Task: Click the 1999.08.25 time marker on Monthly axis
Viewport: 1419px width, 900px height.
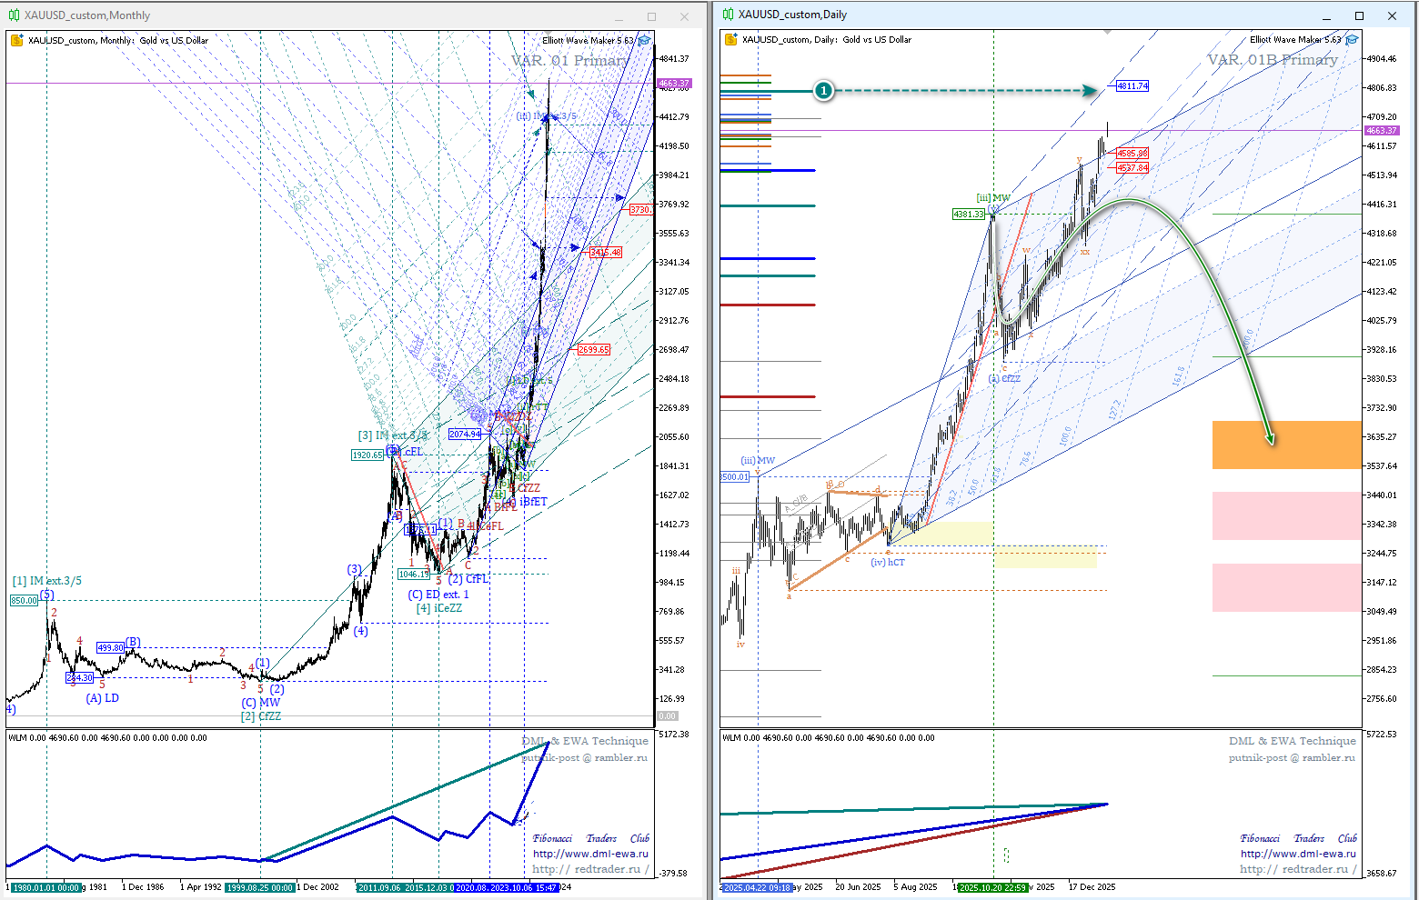Action: point(260,887)
